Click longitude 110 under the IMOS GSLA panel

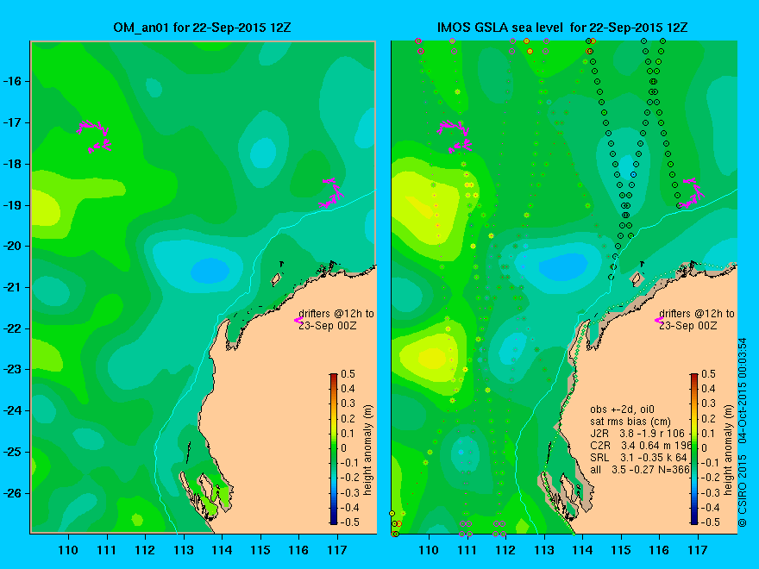(429, 550)
